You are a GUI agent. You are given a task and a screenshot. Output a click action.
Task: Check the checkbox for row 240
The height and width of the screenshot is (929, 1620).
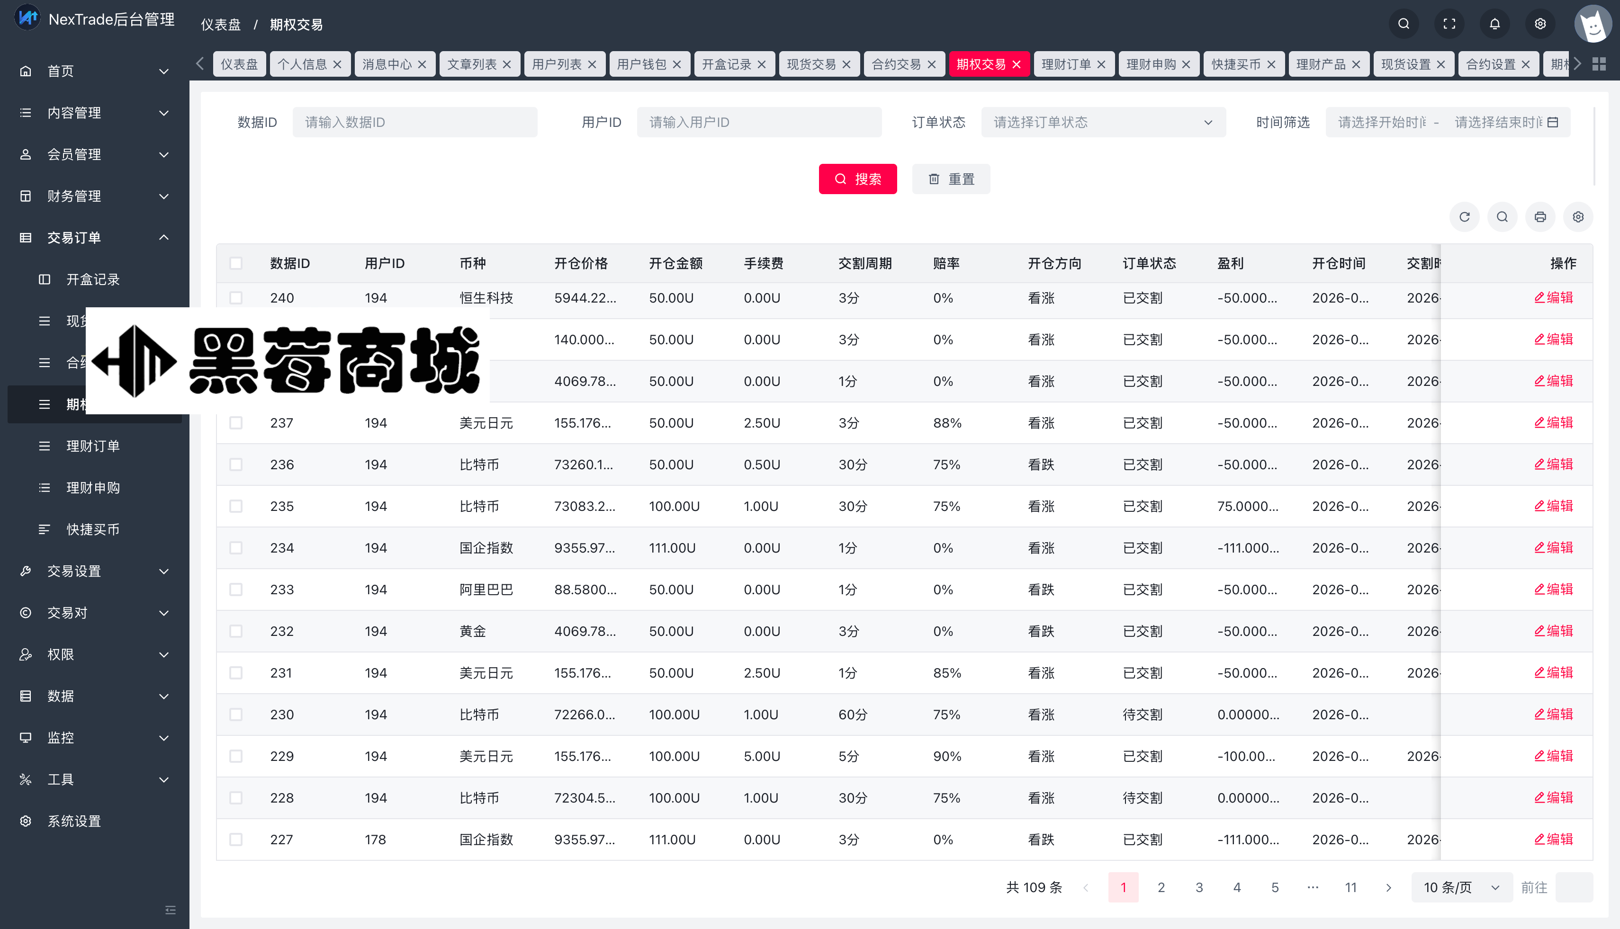236,298
